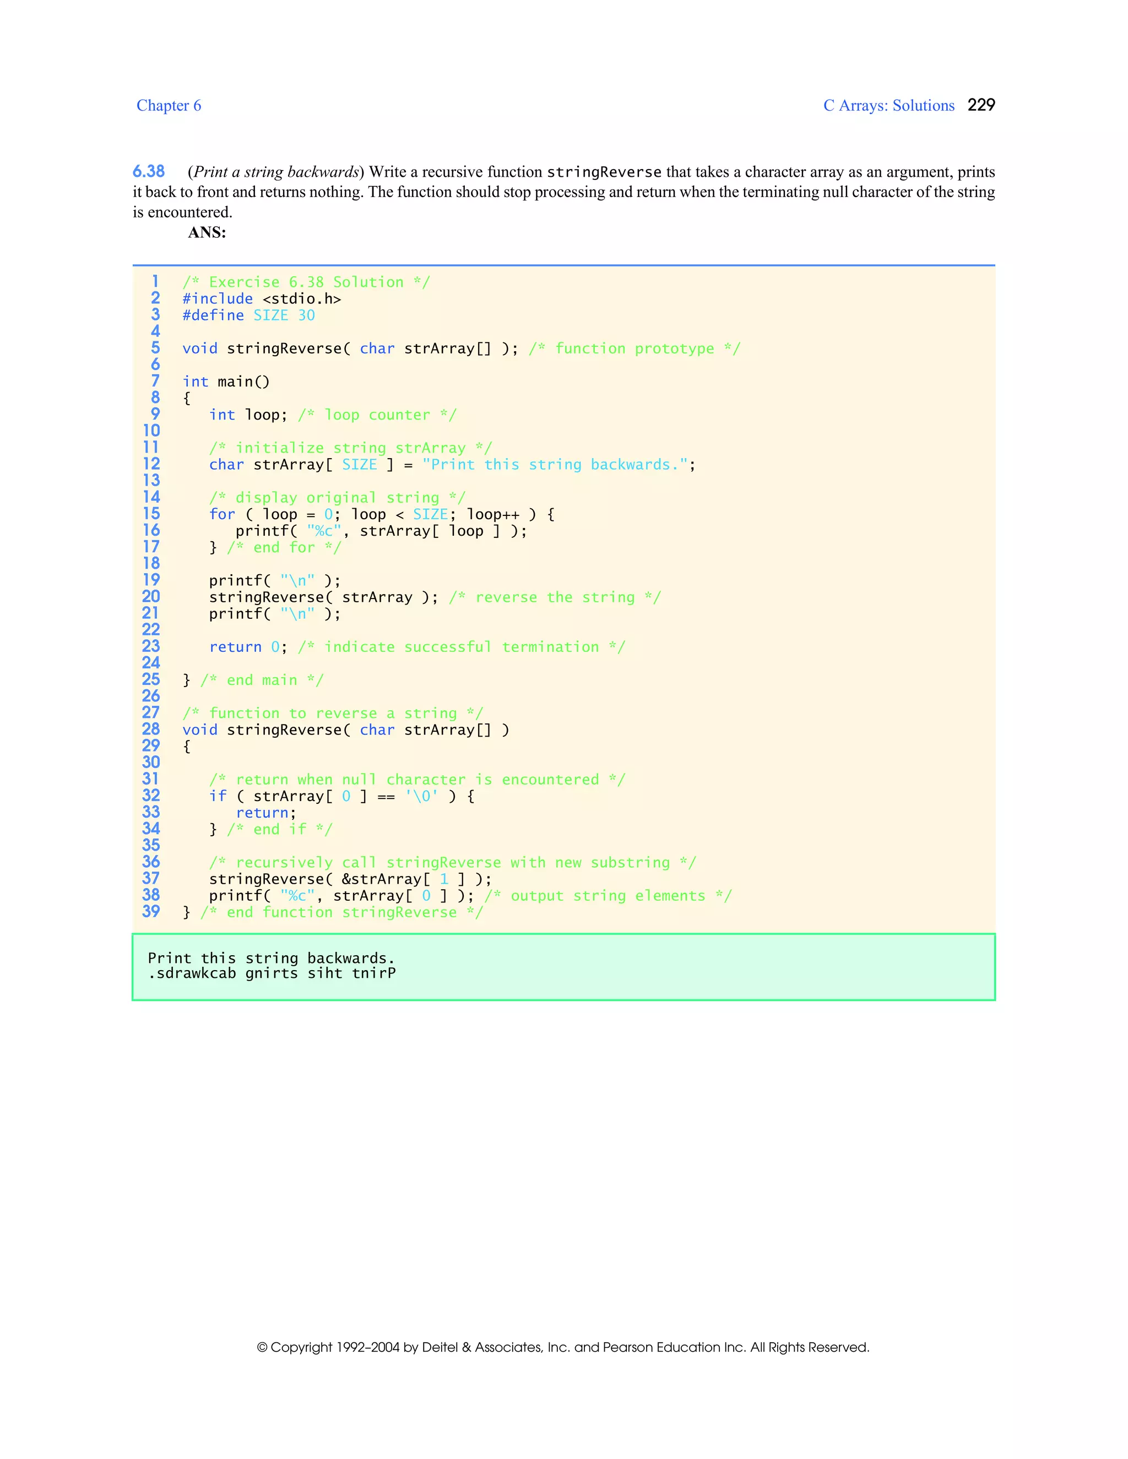Click comment 'reverse the string'

coord(555,597)
